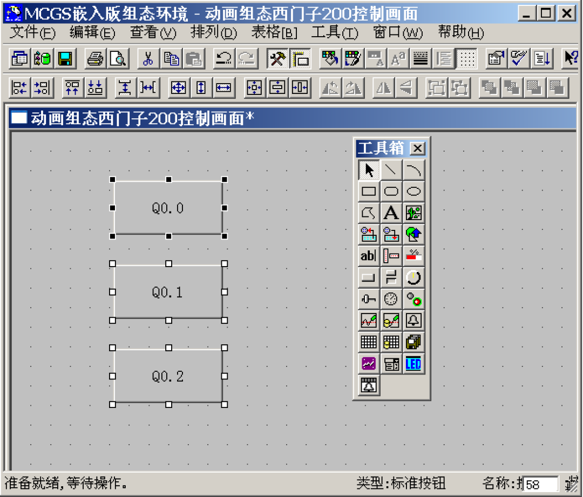Open the 文件(F) menu
Screen dimensions: 583x497
click(x=32, y=32)
